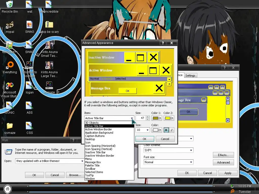Choose Application Background from list
Image resolution: width=259 pixels, height=194 pixels.
point(109,133)
